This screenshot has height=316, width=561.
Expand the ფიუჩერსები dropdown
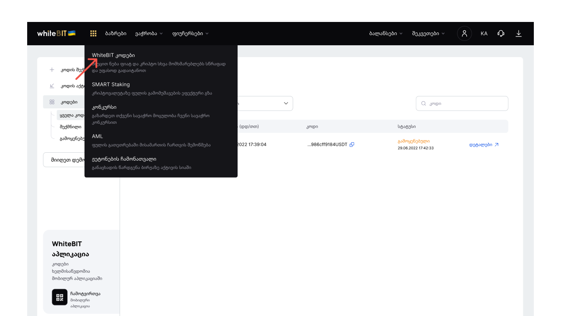tap(191, 33)
